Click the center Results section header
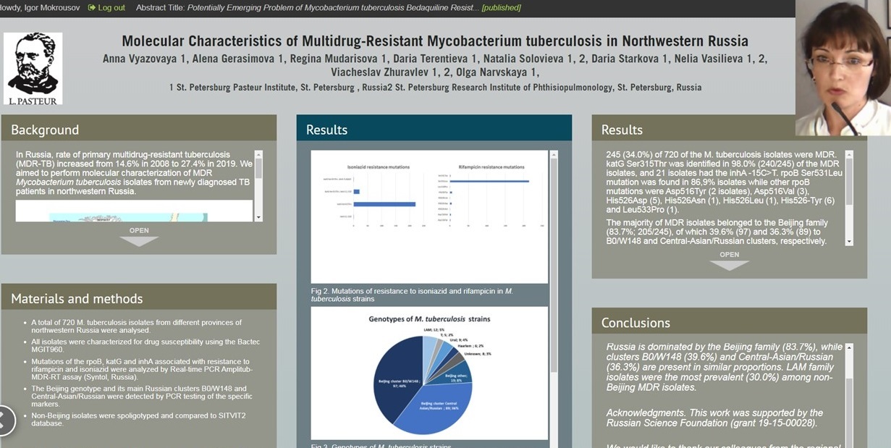The width and height of the screenshot is (891, 448). [434, 129]
